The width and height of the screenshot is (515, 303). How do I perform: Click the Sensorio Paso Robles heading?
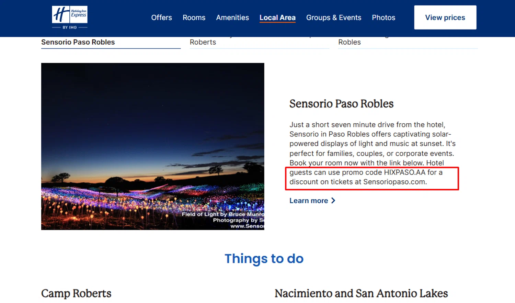(x=341, y=104)
